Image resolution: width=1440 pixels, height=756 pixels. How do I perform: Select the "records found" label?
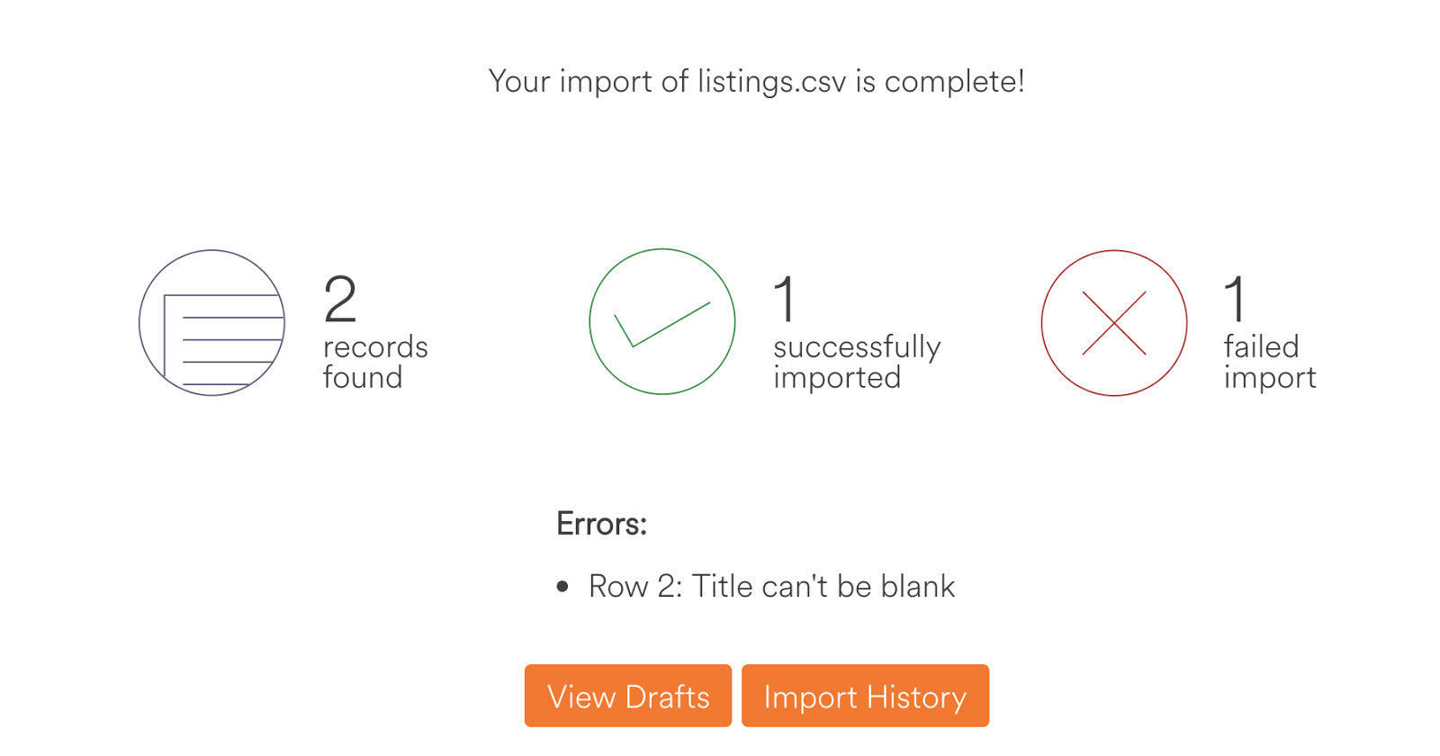[375, 362]
